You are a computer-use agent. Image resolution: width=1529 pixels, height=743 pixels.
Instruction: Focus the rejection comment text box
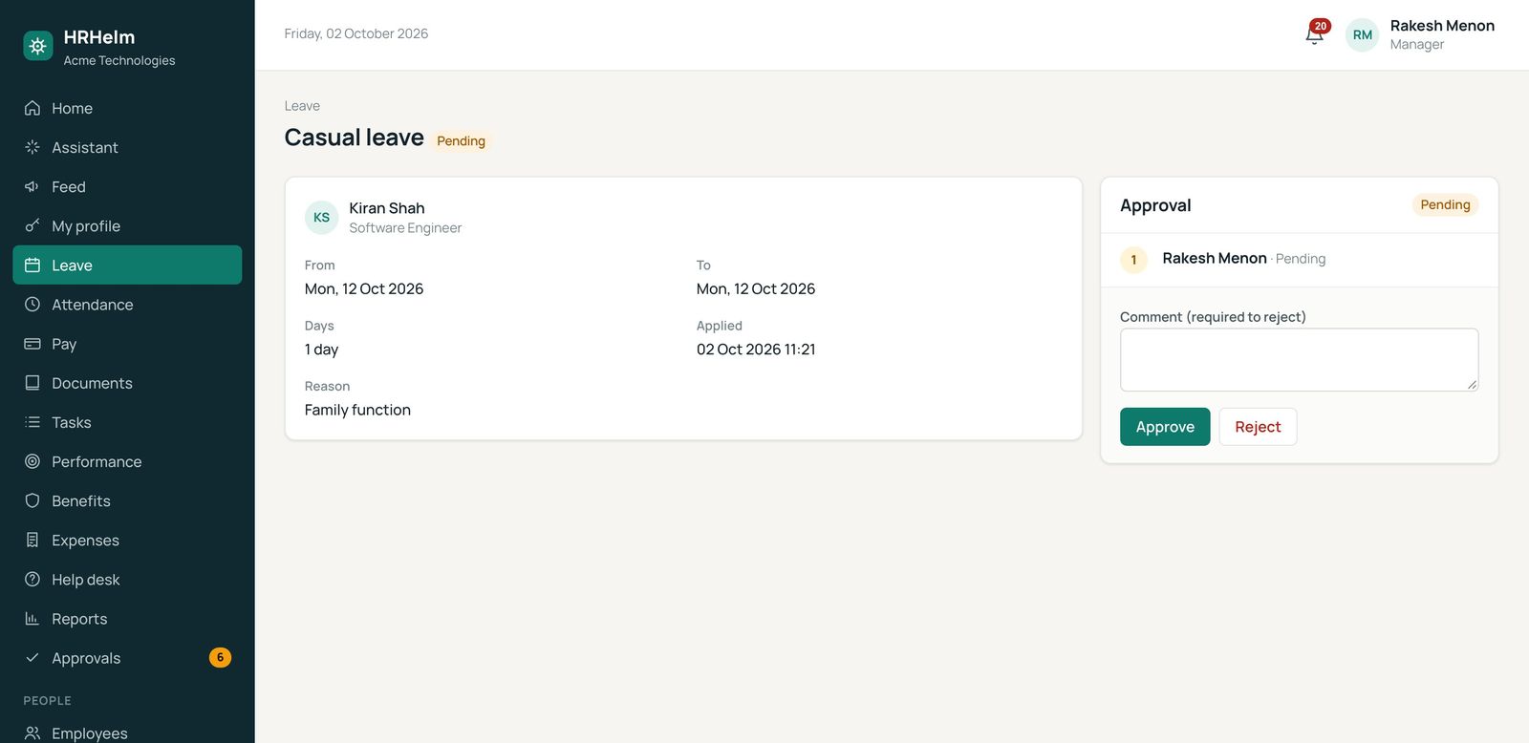click(x=1299, y=360)
